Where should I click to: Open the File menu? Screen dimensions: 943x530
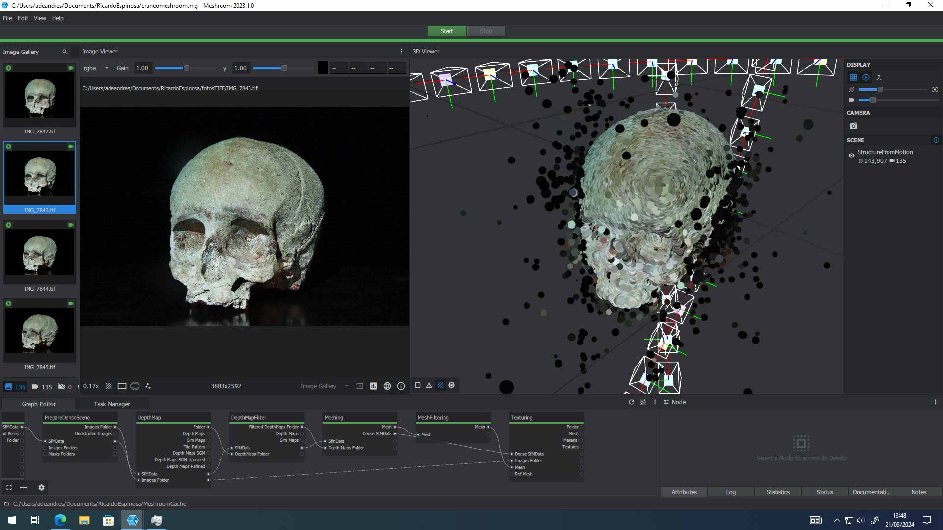[x=7, y=18]
